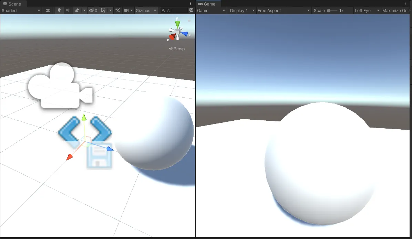Open the Left Eye dropdown
The image size is (412, 239).
point(367,10)
